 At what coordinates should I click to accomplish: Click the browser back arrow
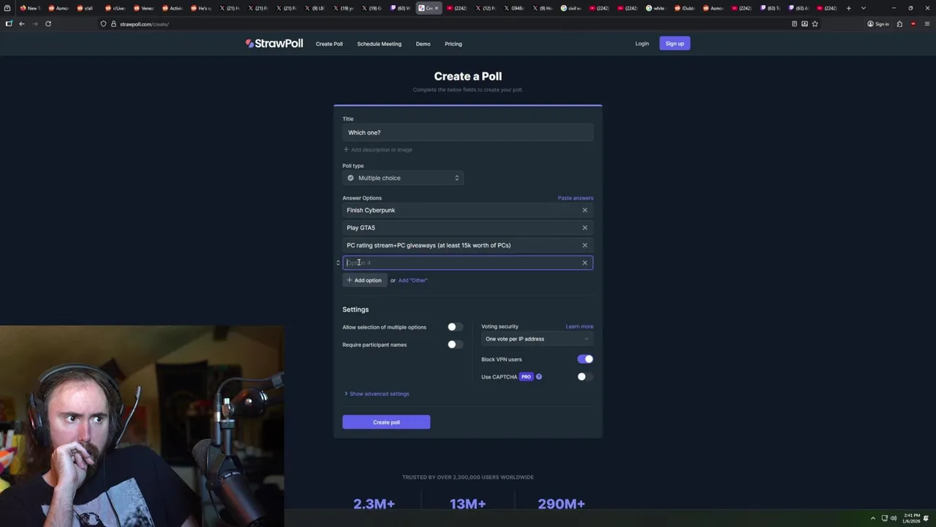22,23
